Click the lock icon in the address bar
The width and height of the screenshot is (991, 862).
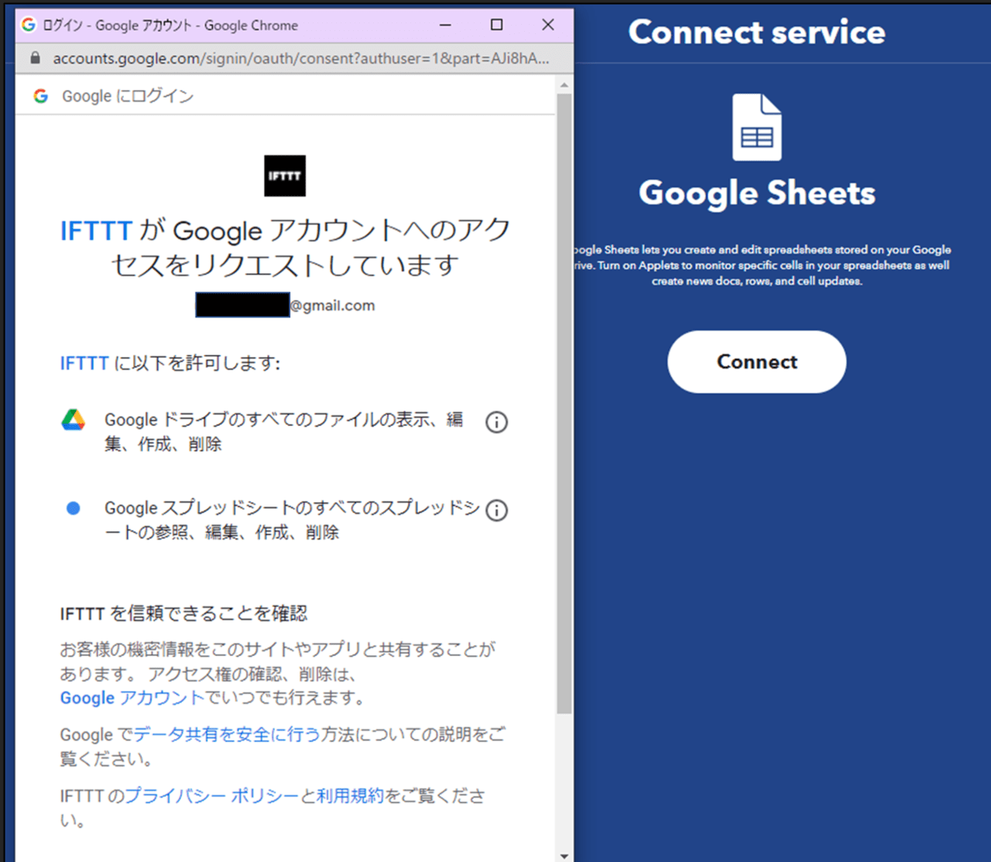tap(35, 58)
